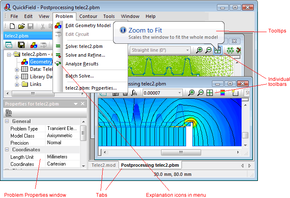Open problem properties icon in project toolbar
The height and width of the screenshot is (198, 290).
tap(9, 45)
